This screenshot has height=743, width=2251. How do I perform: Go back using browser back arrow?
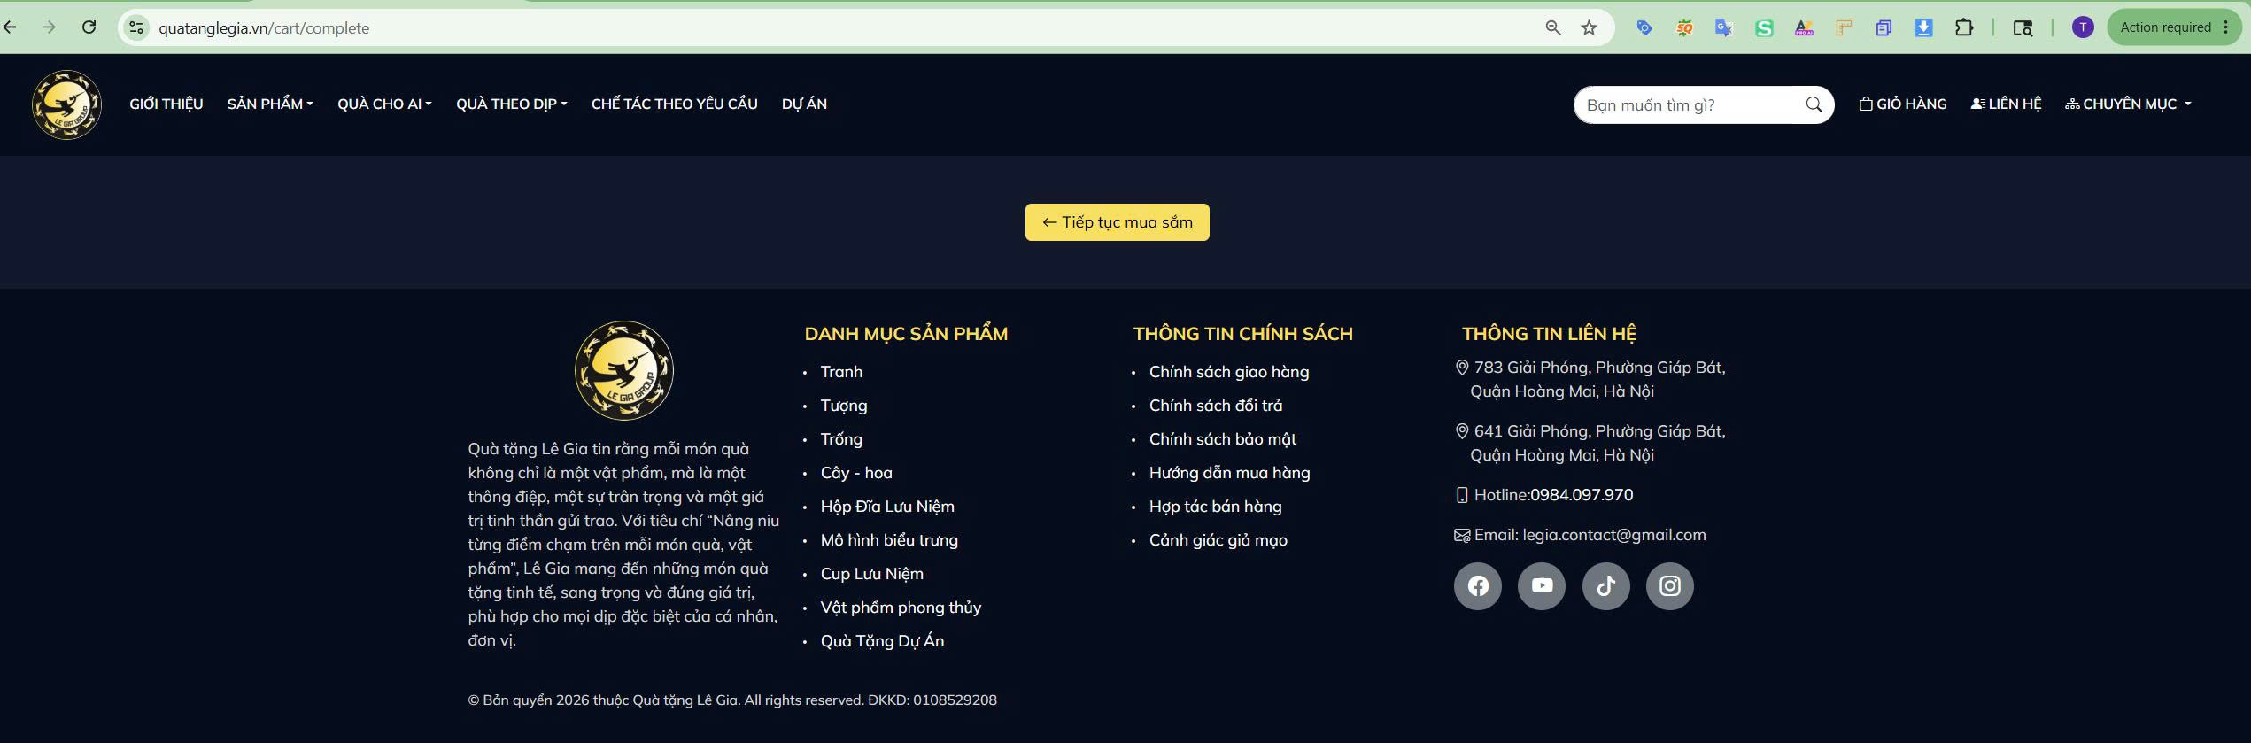[x=10, y=27]
